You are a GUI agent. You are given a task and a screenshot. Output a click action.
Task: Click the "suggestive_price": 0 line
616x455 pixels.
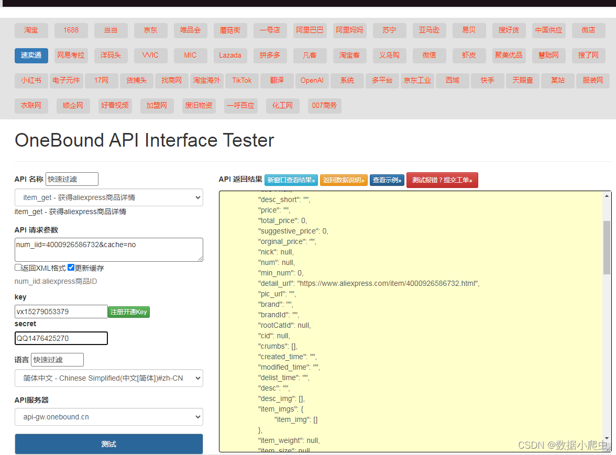point(293,231)
